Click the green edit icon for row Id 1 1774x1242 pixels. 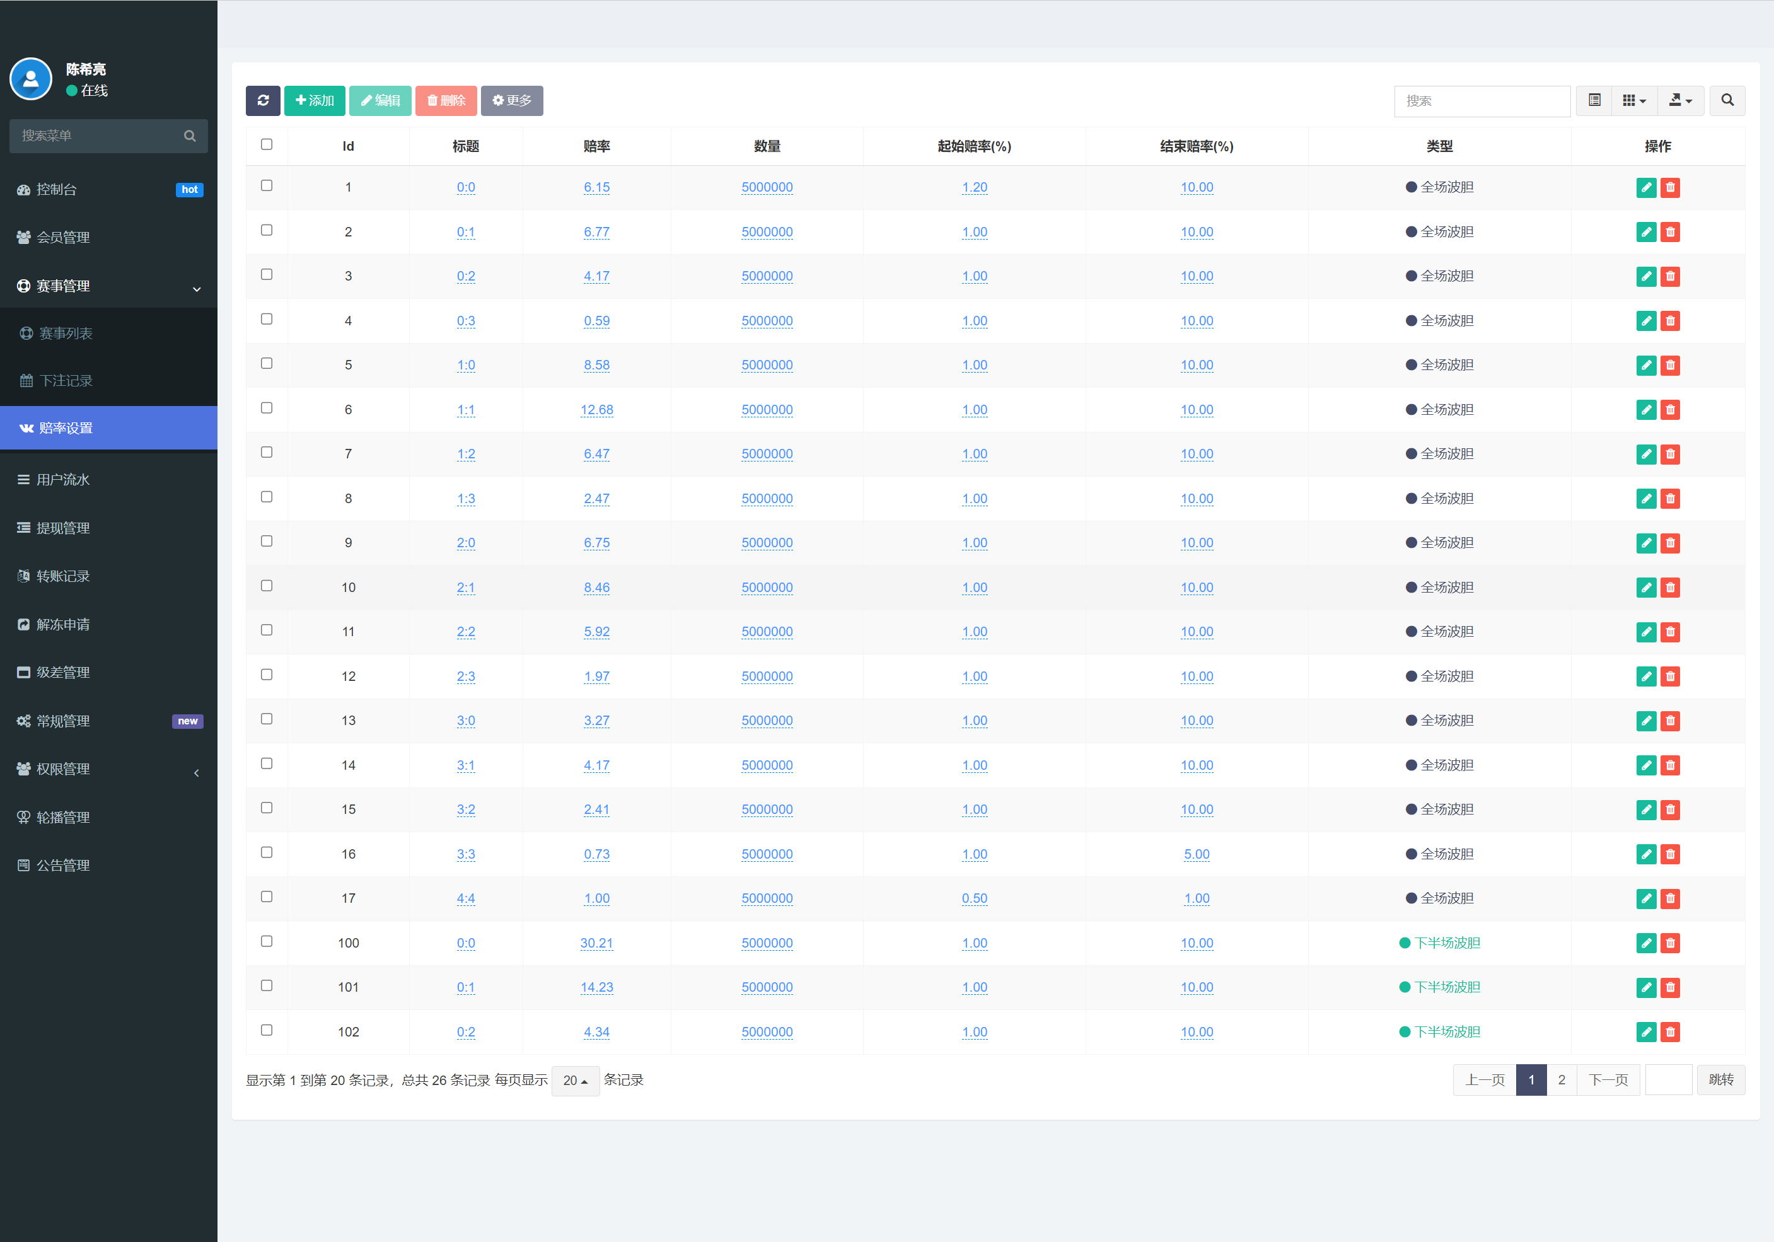point(1646,188)
